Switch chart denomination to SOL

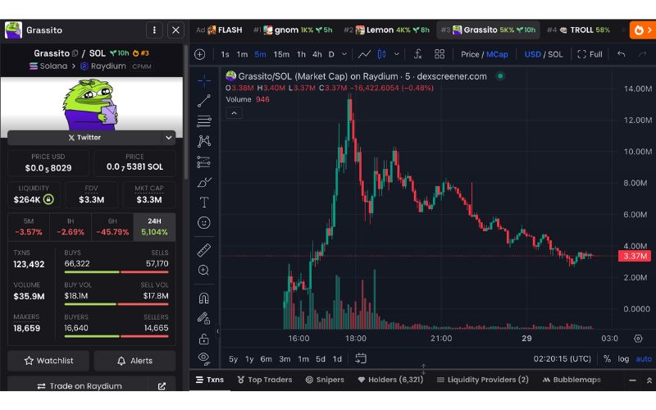[555, 54]
